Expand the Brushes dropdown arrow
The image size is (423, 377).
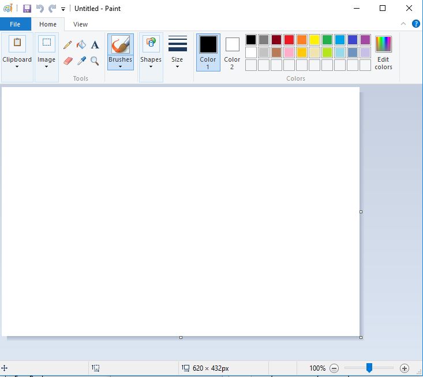tap(120, 66)
